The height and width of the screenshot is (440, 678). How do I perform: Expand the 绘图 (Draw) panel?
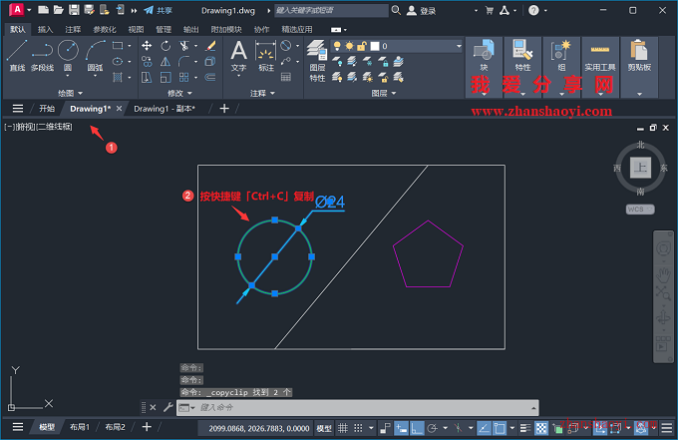click(70, 93)
